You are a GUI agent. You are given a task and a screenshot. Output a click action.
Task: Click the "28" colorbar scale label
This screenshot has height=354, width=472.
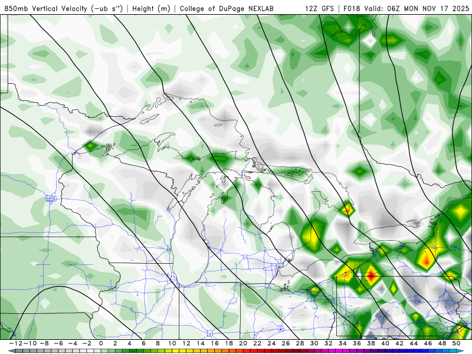coord(300,343)
